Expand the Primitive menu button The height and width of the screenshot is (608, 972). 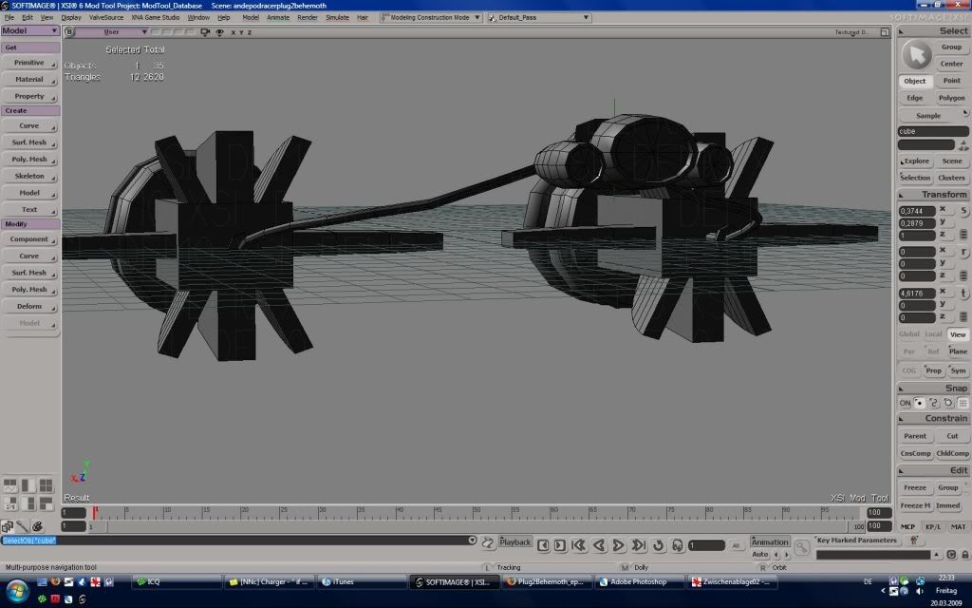point(29,63)
